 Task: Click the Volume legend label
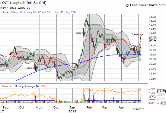point(7,86)
